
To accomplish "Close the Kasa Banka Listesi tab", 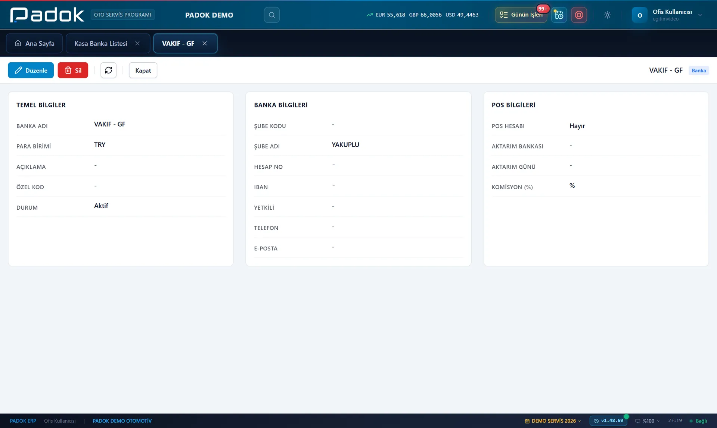I will [x=137, y=43].
